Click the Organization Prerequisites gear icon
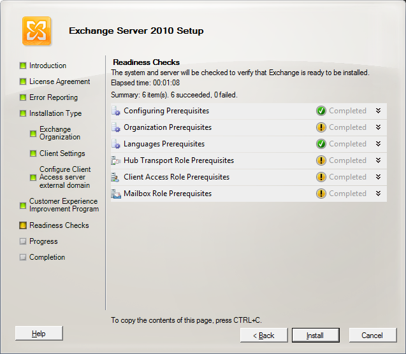 tap(116, 127)
